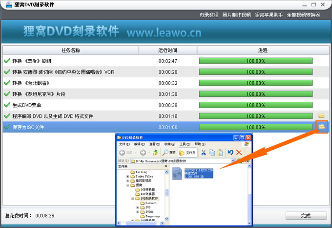The width and height of the screenshot is (332, 228).
Task: Open the 狸窝苹果助手 link
Action: [269, 15]
